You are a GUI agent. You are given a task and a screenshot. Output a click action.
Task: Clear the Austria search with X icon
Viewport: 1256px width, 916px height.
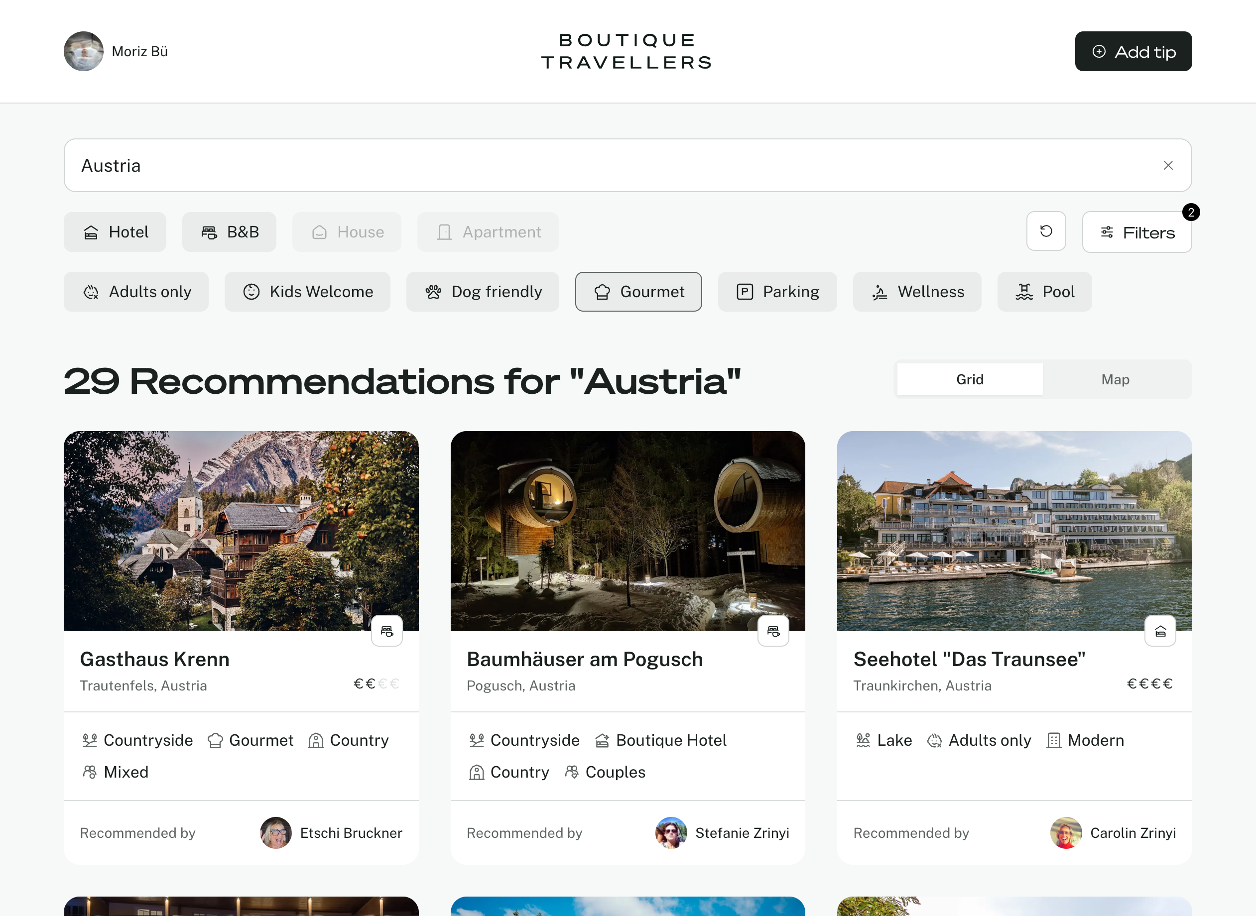pos(1168,165)
